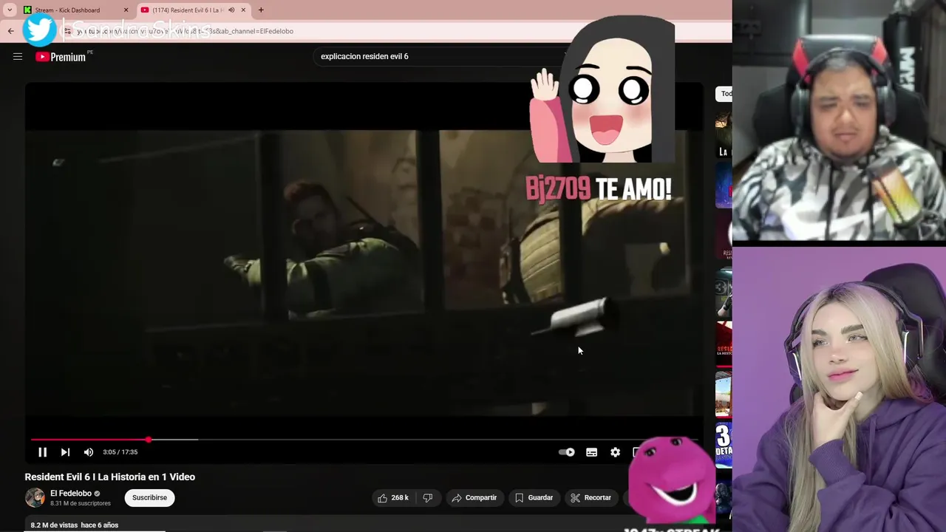Skip to the next video

[65, 452]
